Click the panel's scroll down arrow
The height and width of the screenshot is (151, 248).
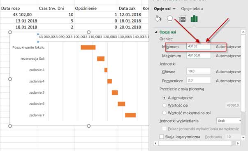(x=243, y=137)
